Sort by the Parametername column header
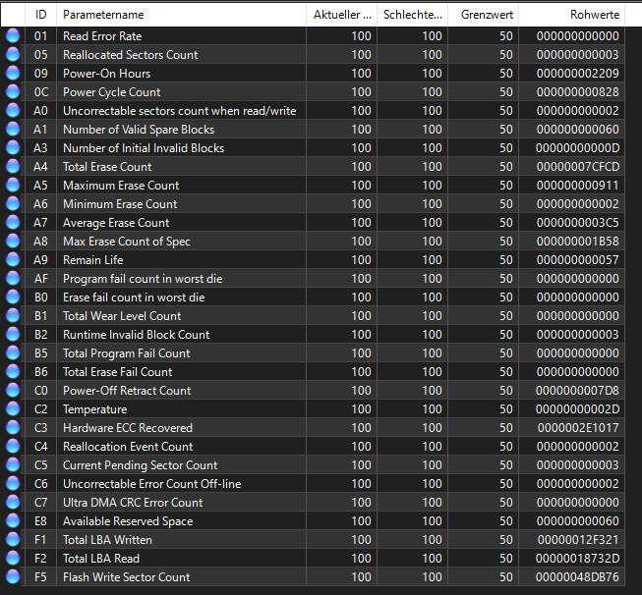Viewport: 642px width, 595px height. 181,15
